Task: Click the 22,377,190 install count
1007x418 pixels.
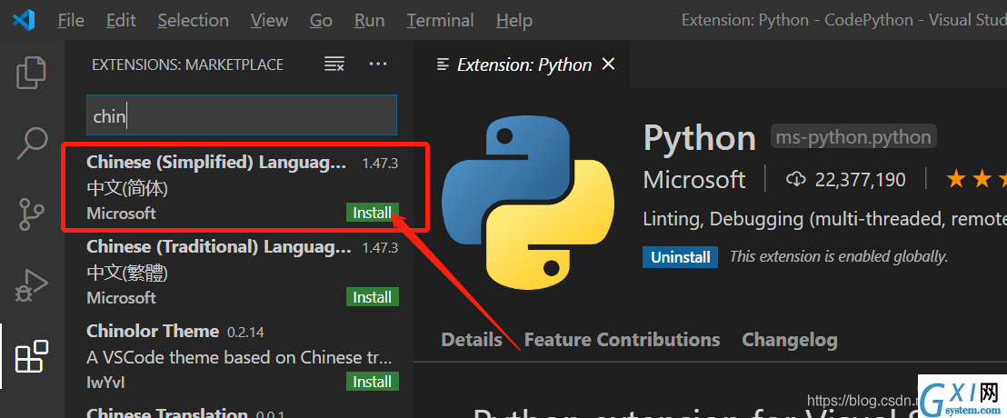Action: click(x=860, y=180)
